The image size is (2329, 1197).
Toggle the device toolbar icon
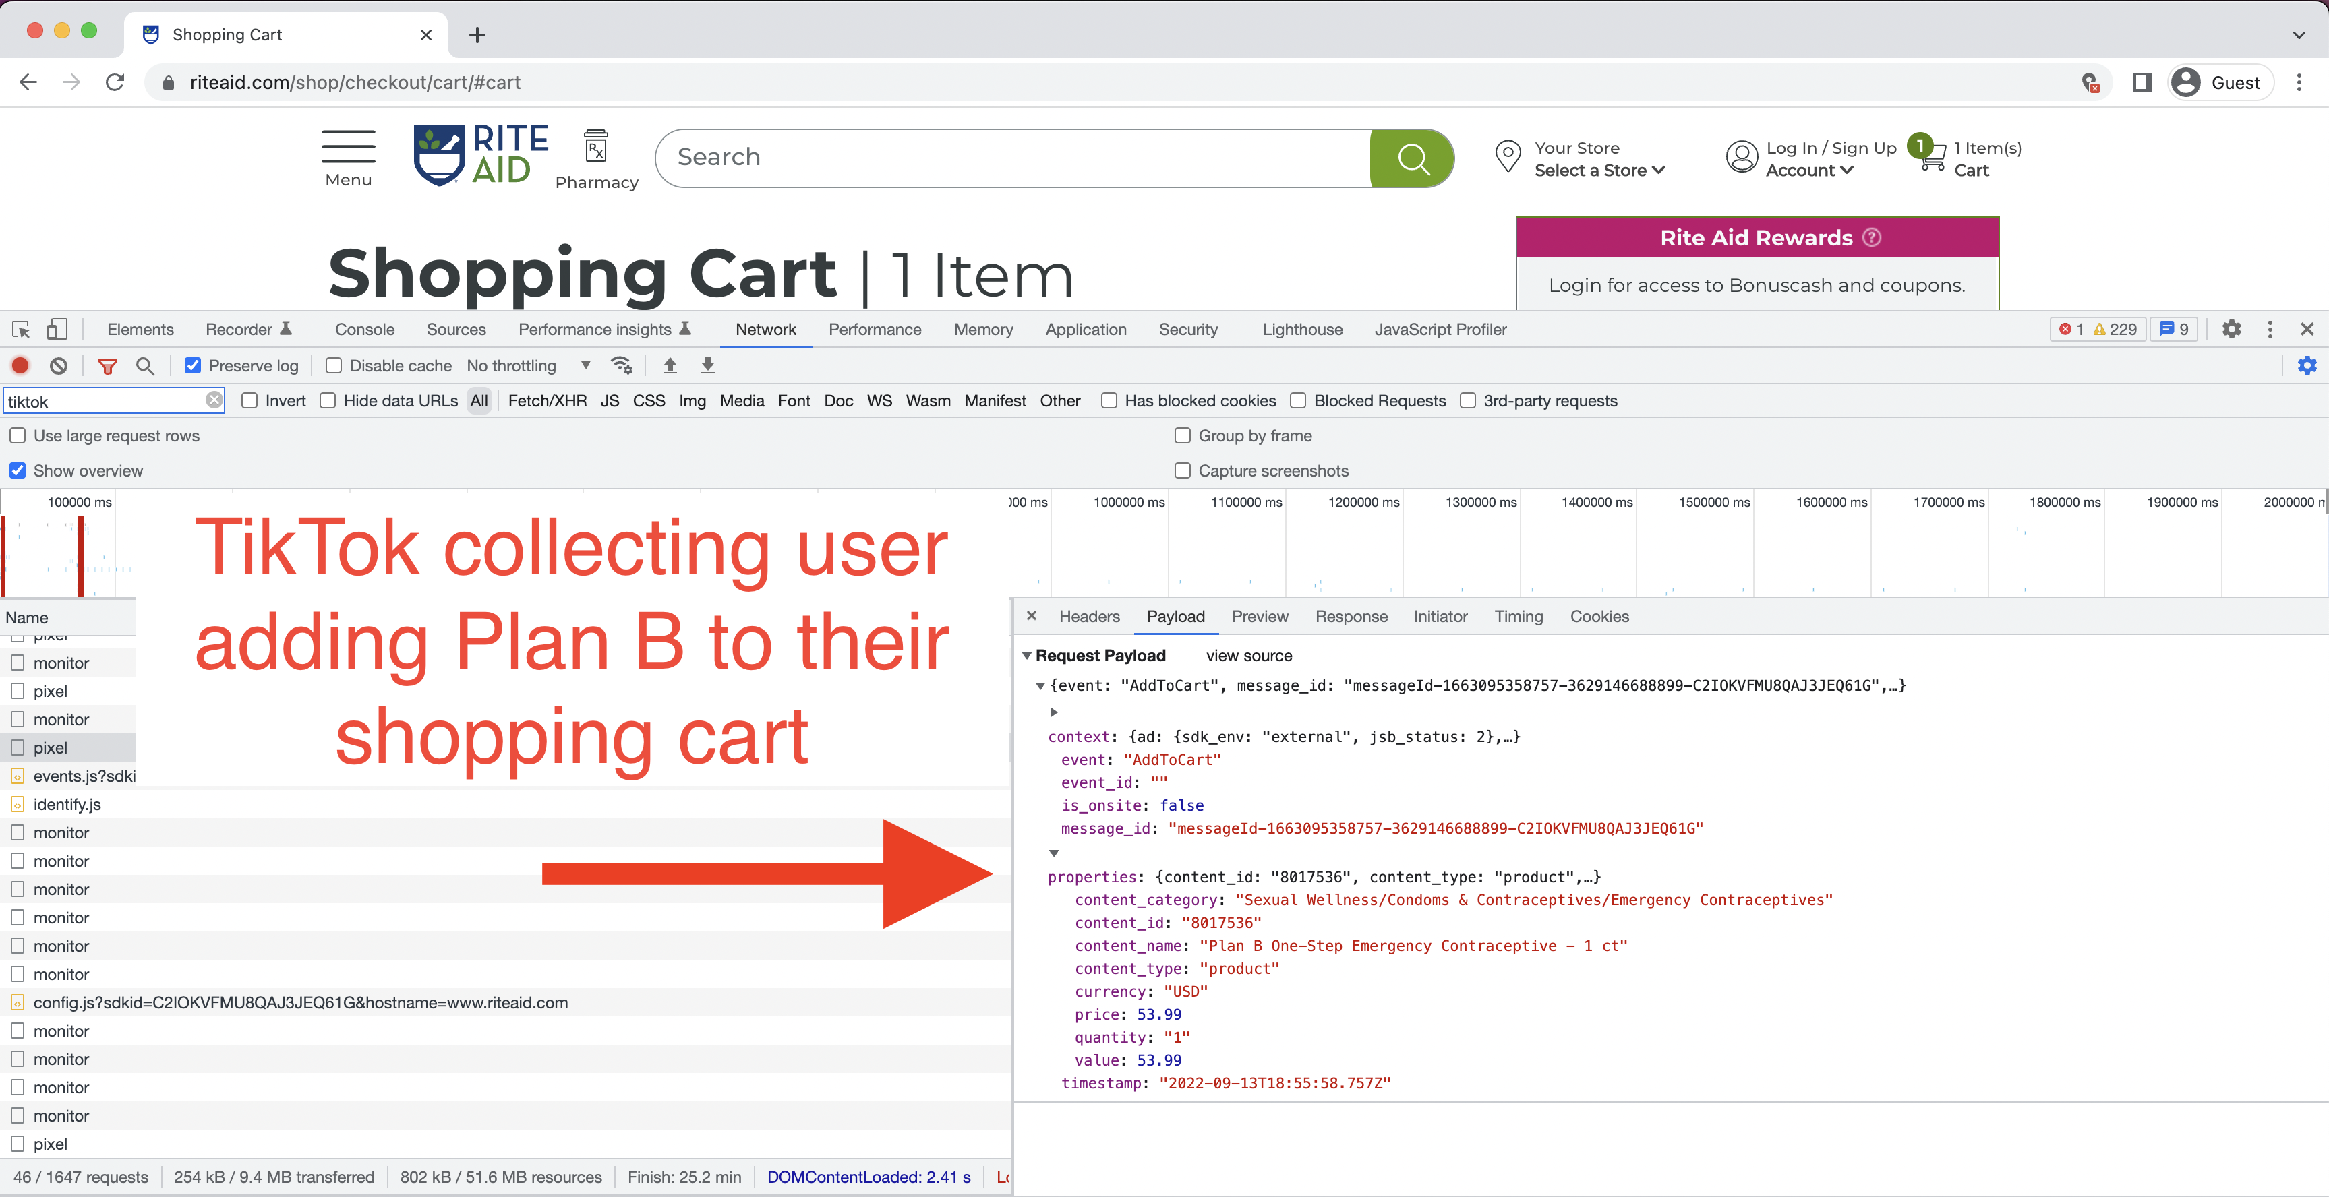coord(56,330)
